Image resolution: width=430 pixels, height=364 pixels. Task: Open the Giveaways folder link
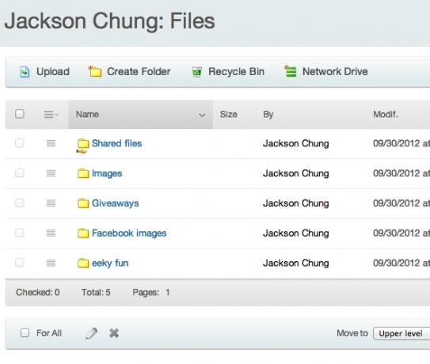pos(115,203)
